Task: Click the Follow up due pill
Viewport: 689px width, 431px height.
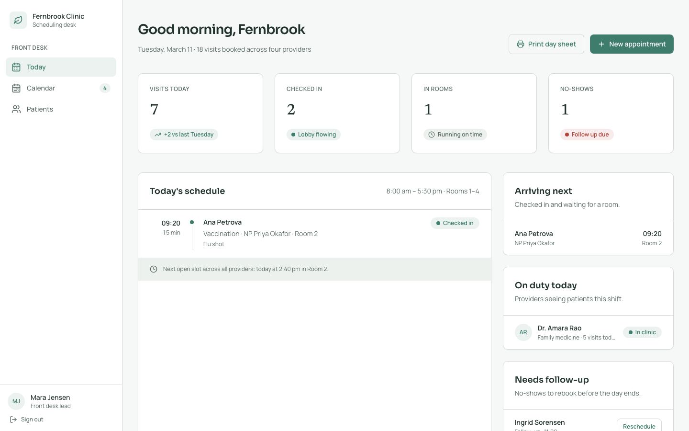Action: coord(587,135)
